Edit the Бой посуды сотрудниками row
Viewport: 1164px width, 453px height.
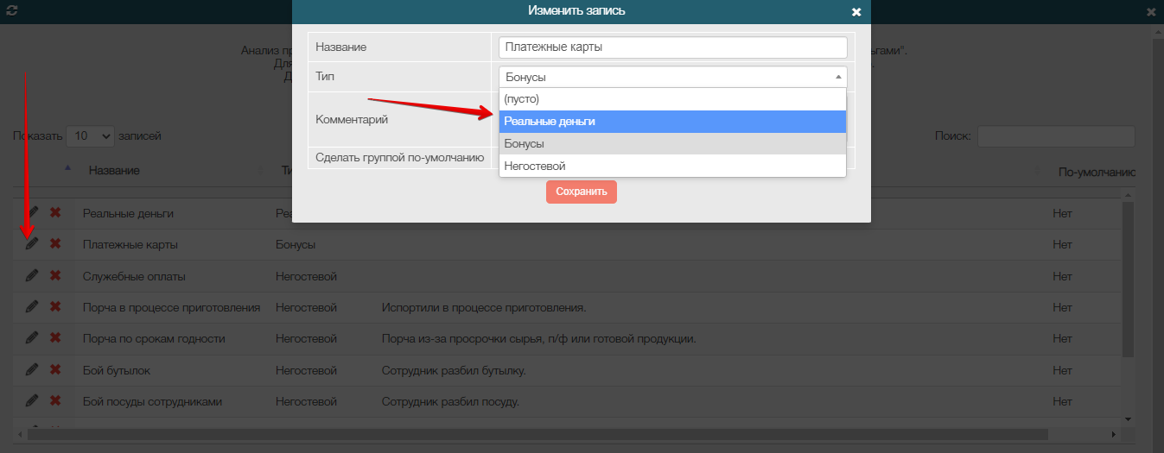point(32,400)
